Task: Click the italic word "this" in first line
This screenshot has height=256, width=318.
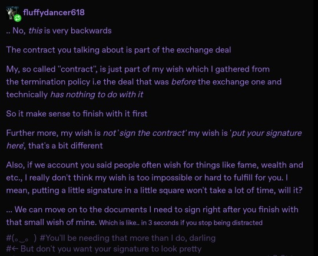Action: tap(35, 31)
